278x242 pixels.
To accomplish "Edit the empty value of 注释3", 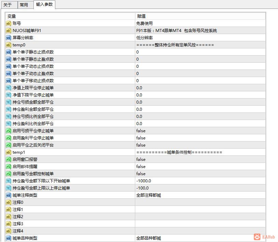I will tap(200, 224).
